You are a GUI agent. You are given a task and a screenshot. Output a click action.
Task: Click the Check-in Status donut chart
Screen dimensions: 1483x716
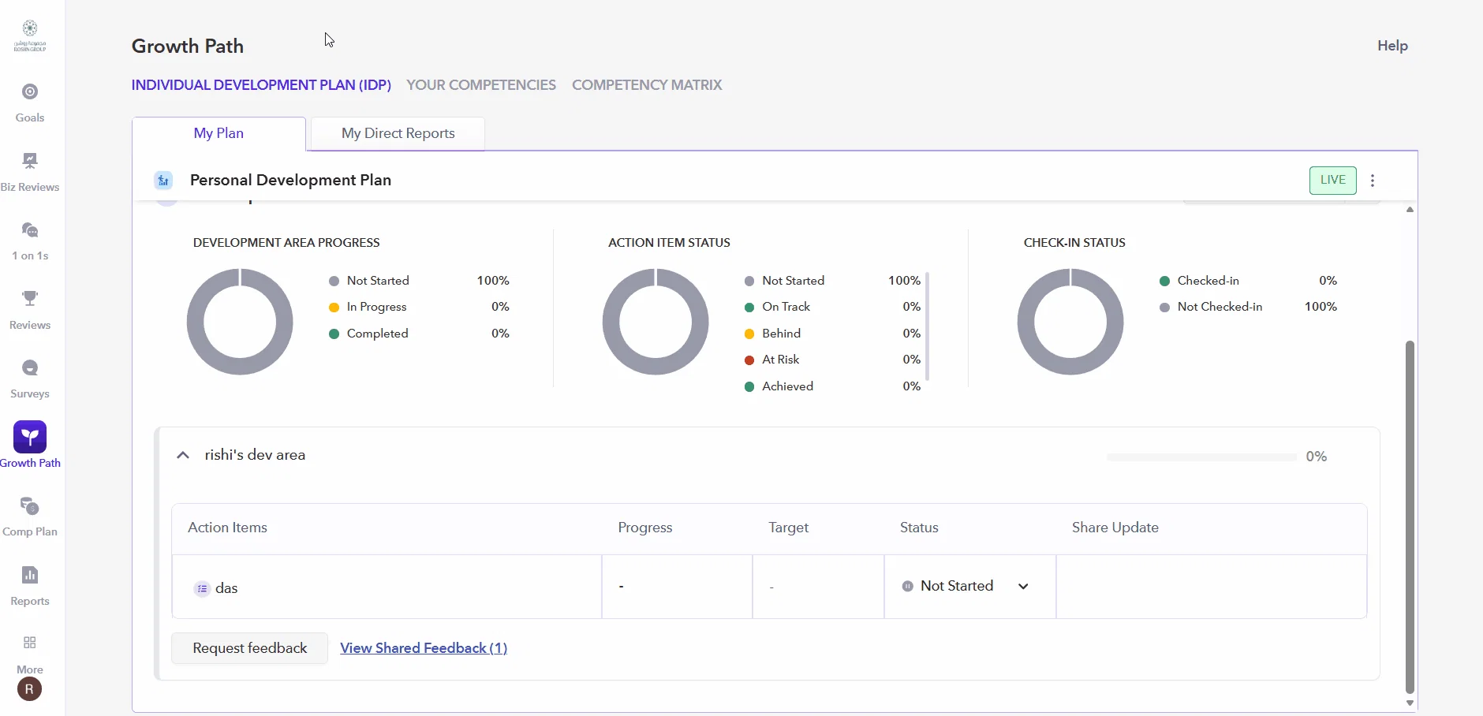[x=1070, y=322]
